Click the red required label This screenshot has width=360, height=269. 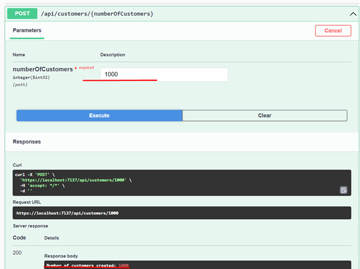(86, 68)
